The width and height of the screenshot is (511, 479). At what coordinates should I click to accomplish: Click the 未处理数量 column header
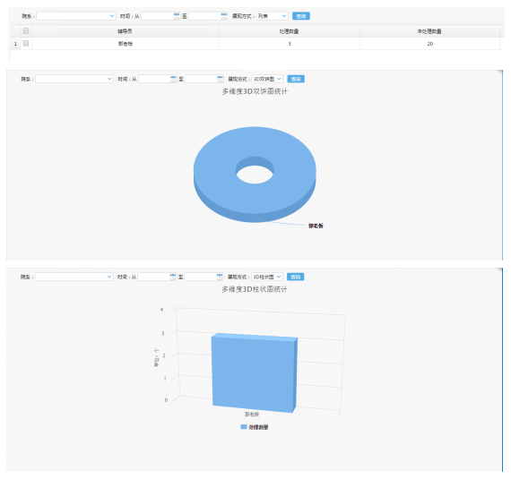click(429, 31)
